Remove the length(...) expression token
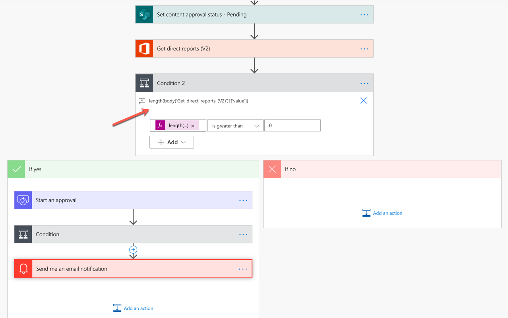 192,125
